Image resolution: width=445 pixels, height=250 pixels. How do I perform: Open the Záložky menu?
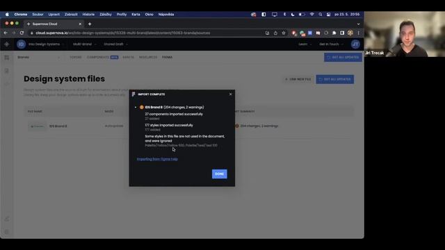click(x=106, y=14)
